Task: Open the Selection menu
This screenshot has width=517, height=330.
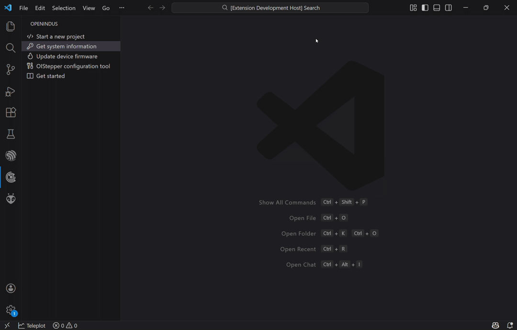Action: (64, 8)
